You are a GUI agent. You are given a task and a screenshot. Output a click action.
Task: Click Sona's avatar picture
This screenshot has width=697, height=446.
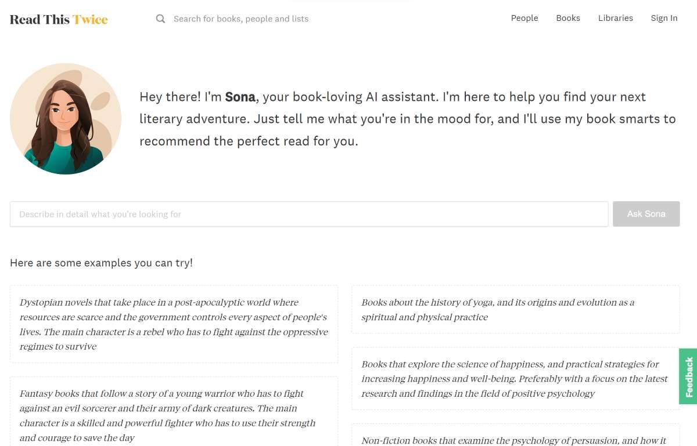click(66, 119)
